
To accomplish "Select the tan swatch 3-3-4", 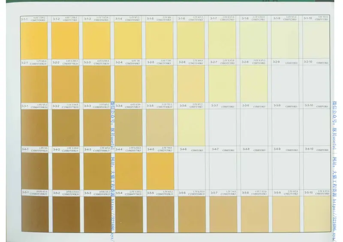I will pyautogui.click(x=129, y=127).
